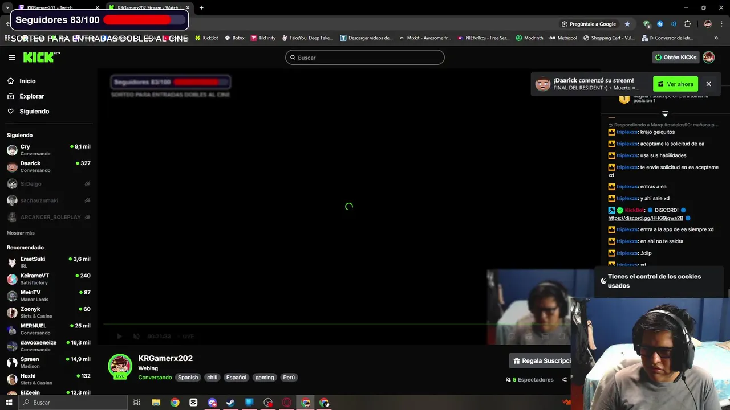Screen dimensions: 730x410
Task: Open the discord.gg link in chat
Action: point(646,218)
